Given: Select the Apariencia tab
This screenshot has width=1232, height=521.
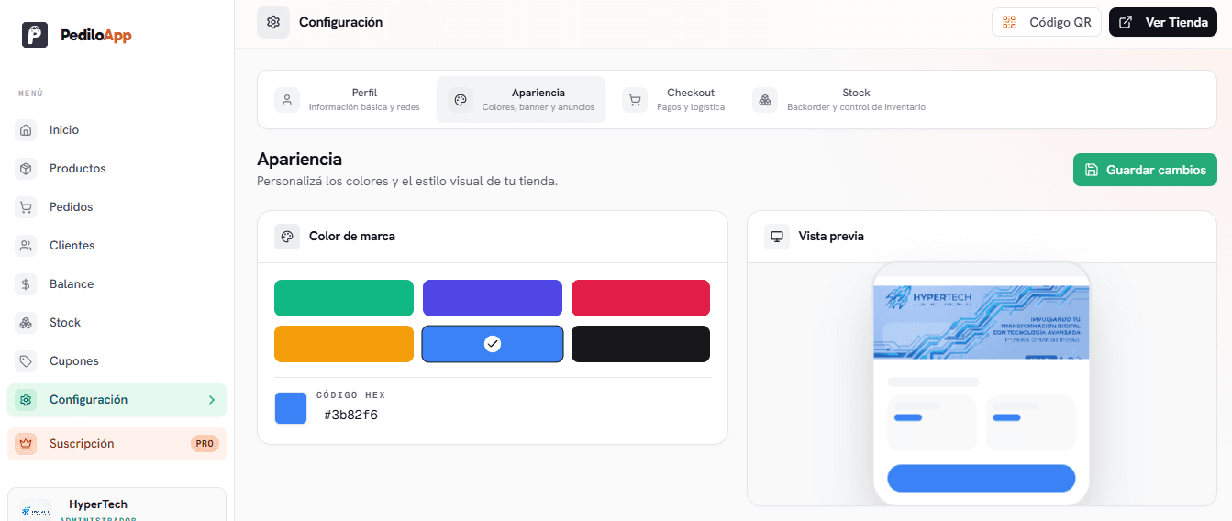Looking at the screenshot, I should coord(521,99).
